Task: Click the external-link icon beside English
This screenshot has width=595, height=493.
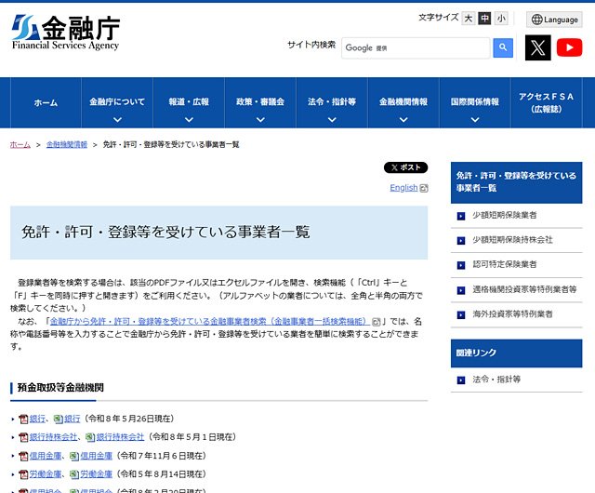Action: click(424, 188)
